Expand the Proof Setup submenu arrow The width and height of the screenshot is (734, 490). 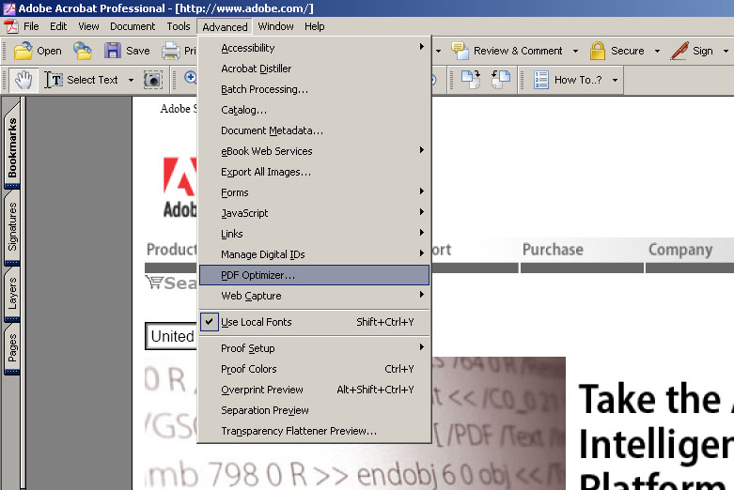(422, 347)
